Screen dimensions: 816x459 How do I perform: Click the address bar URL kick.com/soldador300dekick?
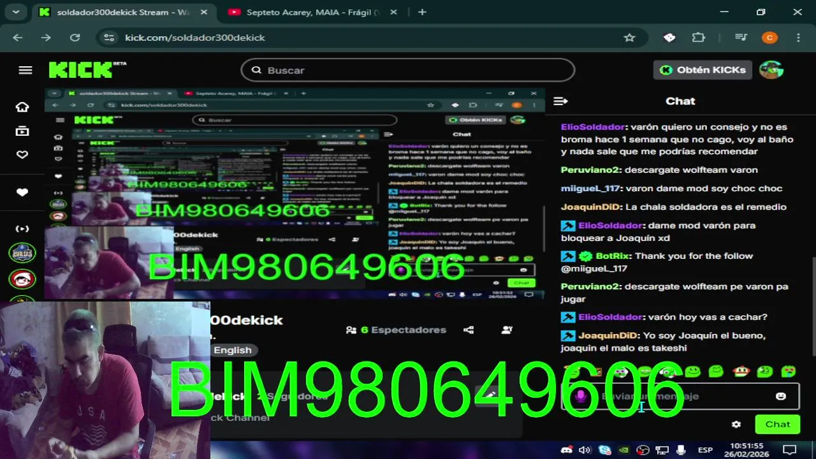(x=194, y=38)
